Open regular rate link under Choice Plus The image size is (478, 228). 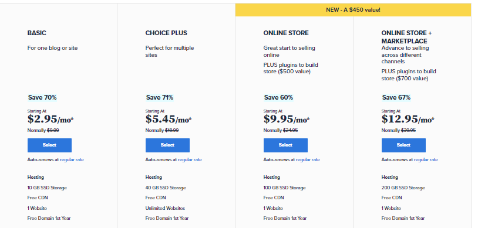[x=190, y=159]
